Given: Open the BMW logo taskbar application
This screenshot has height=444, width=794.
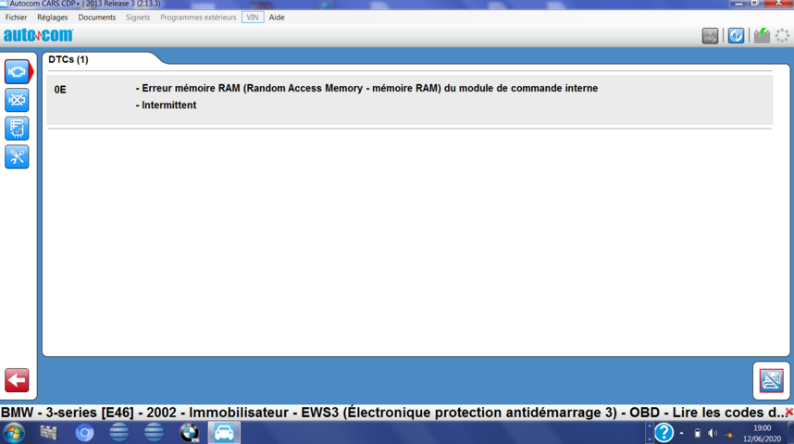Looking at the screenshot, I should pos(190,433).
